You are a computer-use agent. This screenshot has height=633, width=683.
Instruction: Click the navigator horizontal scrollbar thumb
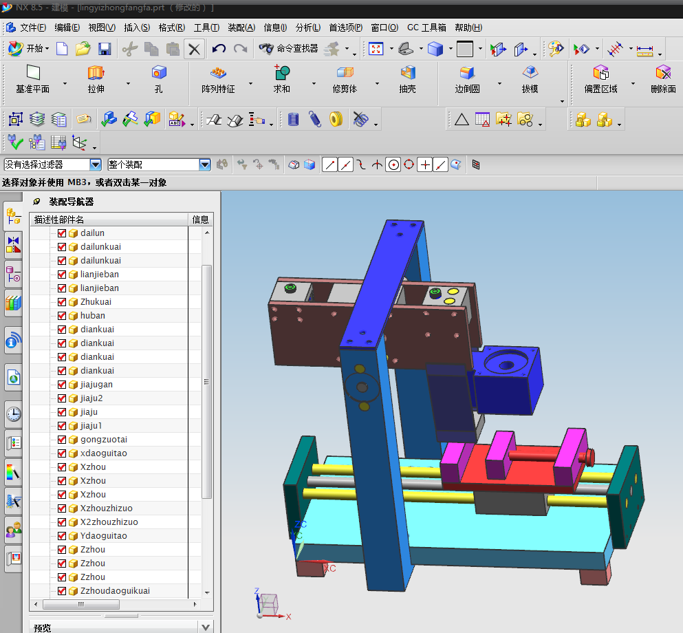click(x=81, y=604)
